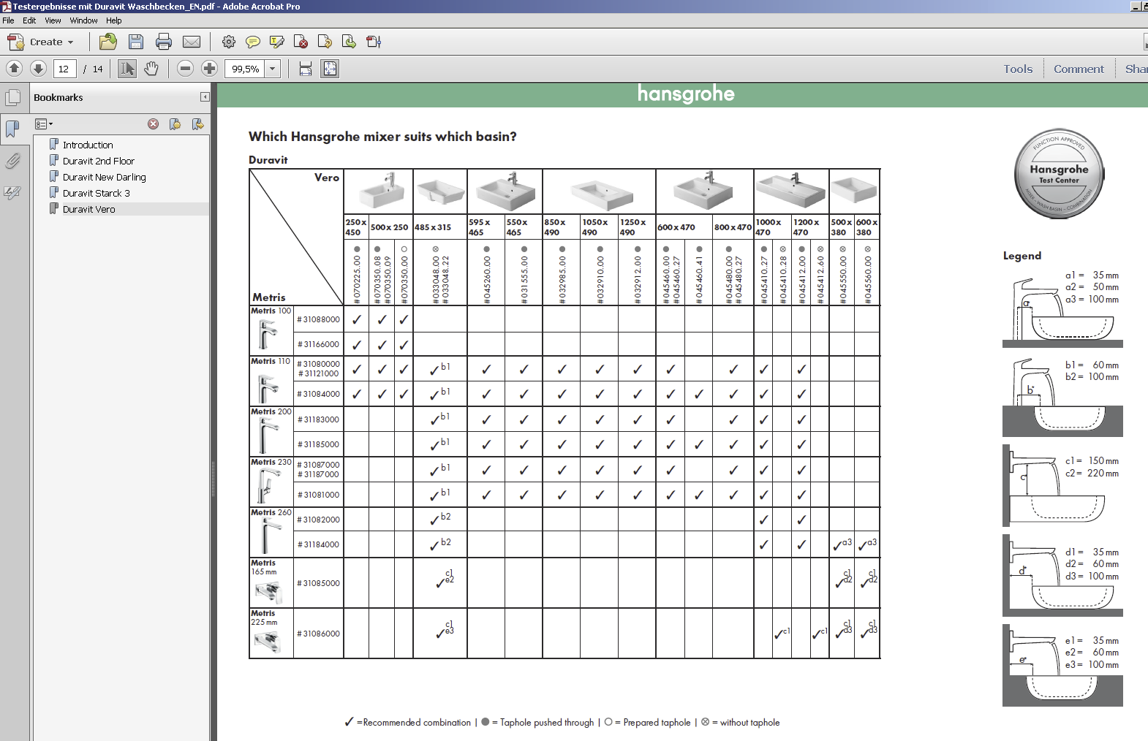The height and width of the screenshot is (741, 1148).
Task: Zoom out with the minus button
Action: [x=186, y=69]
